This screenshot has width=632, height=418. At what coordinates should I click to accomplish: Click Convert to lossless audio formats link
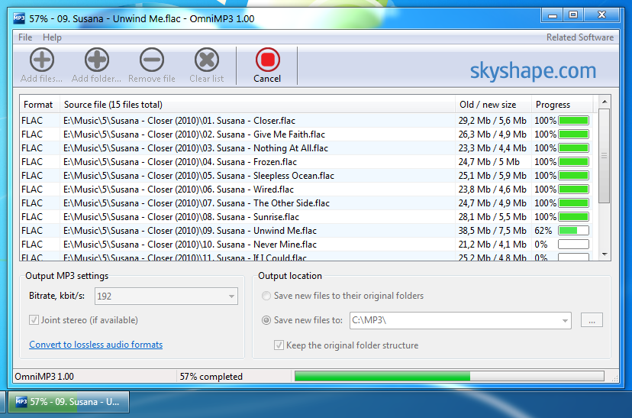click(x=95, y=345)
